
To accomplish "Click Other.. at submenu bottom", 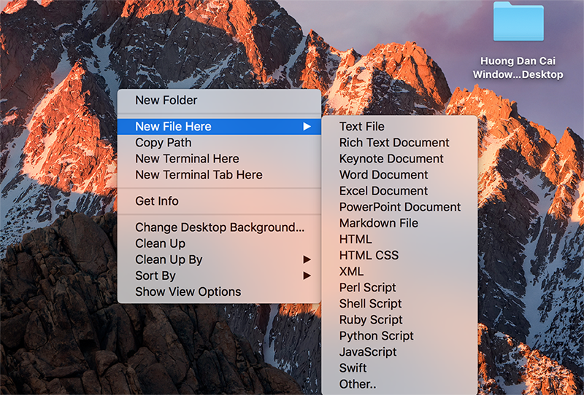I will pyautogui.click(x=358, y=384).
